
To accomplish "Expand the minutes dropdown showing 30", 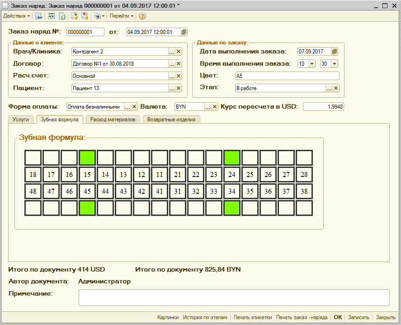I will [x=335, y=64].
